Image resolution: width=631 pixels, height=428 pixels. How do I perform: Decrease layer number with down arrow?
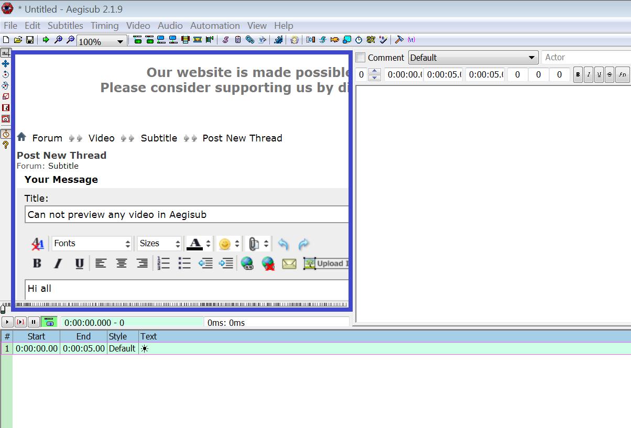coord(375,78)
